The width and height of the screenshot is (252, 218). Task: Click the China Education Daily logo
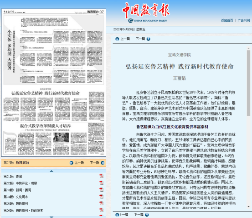coord(146,13)
